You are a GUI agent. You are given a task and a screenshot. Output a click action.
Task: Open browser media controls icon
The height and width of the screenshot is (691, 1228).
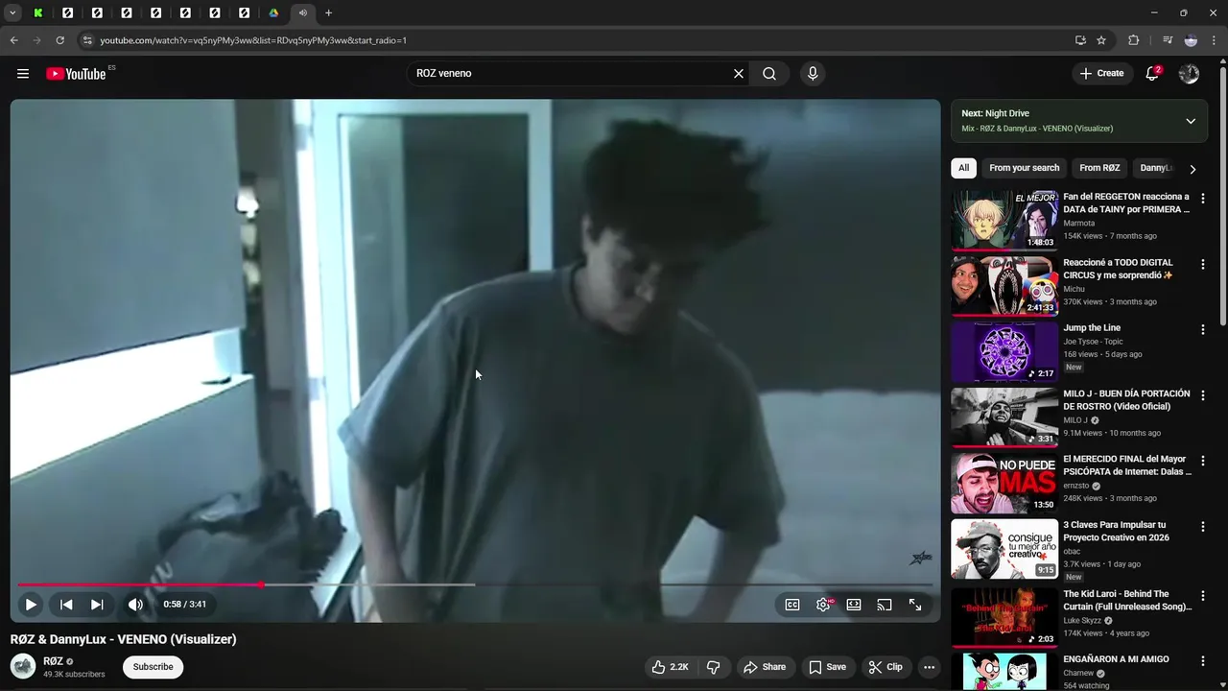pyautogui.click(x=1168, y=40)
